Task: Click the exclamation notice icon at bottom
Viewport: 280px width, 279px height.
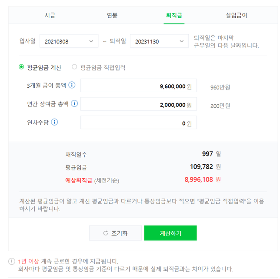Action: click(x=12, y=261)
